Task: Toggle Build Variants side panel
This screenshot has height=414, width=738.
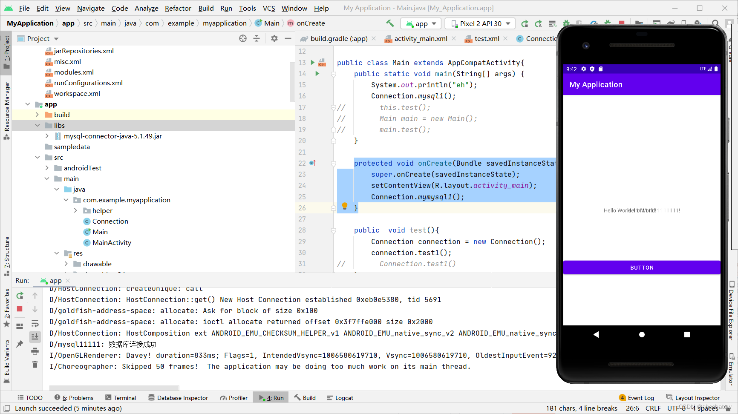Action: click(x=6, y=361)
